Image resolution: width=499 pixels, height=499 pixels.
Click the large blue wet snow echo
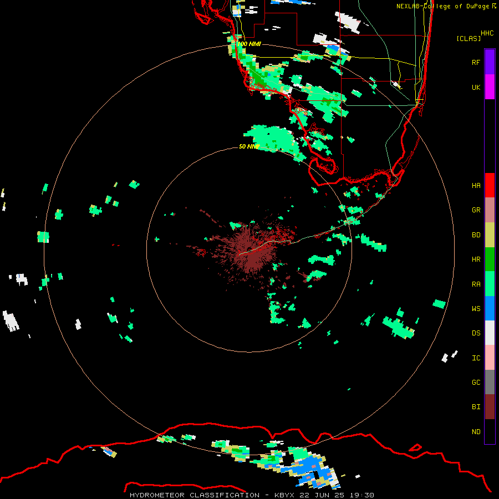click(307, 465)
